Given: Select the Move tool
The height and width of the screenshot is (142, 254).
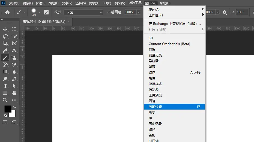Looking at the screenshot, I should click(x=5, y=29).
